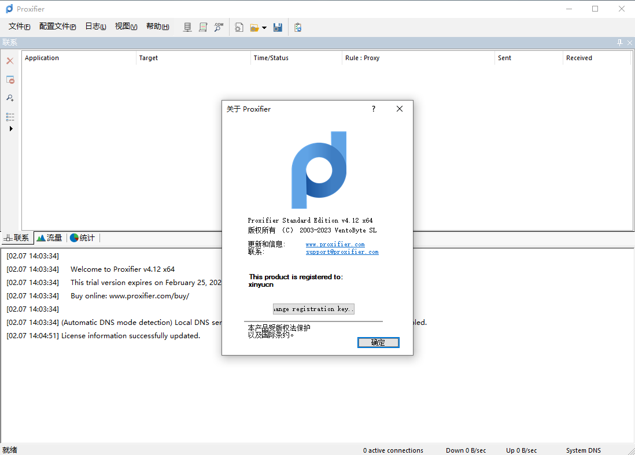Image resolution: width=635 pixels, height=455 pixels.
Task: Switch to the 联系 tab
Action: tap(17, 238)
